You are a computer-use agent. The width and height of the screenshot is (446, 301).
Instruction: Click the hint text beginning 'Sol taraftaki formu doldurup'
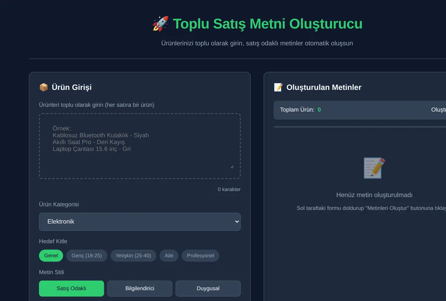[x=371, y=208]
